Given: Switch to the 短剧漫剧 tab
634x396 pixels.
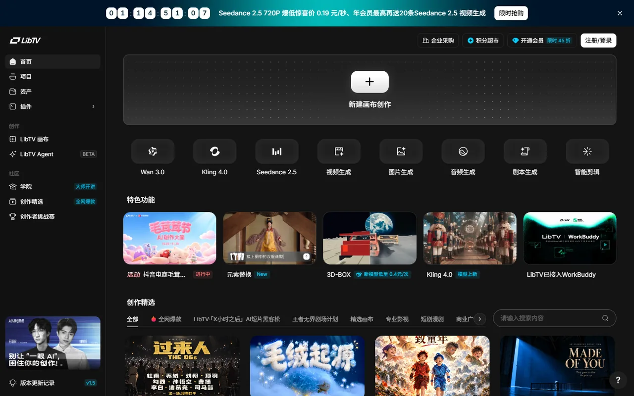Looking at the screenshot, I should [432, 319].
